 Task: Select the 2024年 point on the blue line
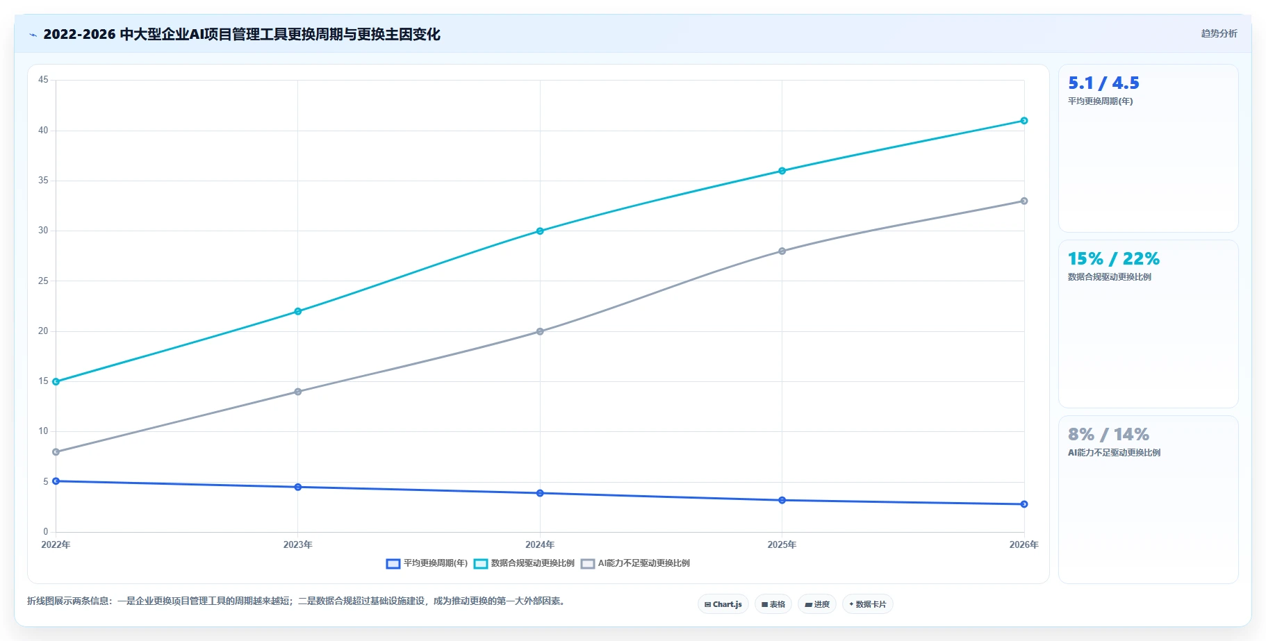coord(540,493)
